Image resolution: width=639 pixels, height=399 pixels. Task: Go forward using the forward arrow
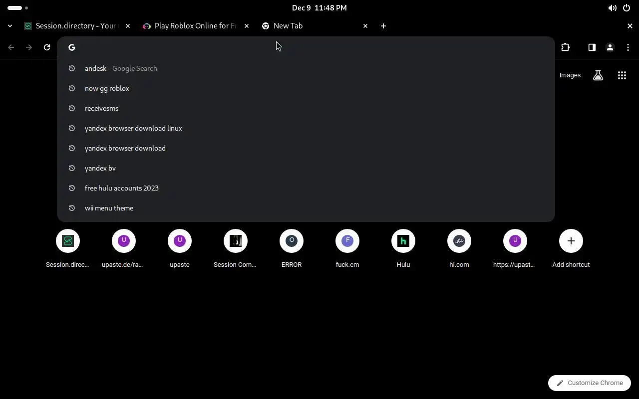(29, 47)
